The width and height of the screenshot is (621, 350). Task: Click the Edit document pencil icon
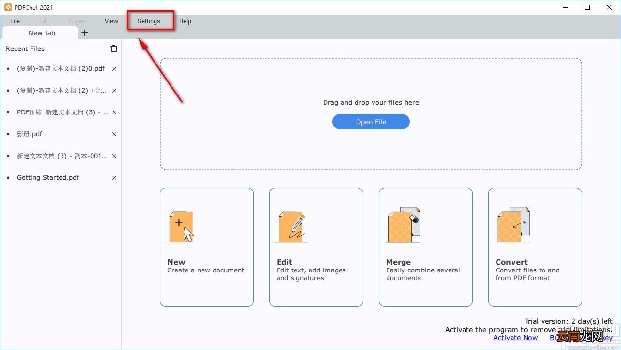coord(291,226)
